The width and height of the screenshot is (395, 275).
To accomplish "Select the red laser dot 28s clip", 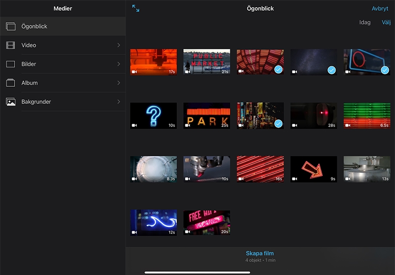I will pyautogui.click(x=314, y=115).
